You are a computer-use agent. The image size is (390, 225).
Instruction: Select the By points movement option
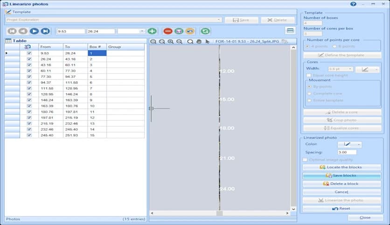pyautogui.click(x=309, y=86)
